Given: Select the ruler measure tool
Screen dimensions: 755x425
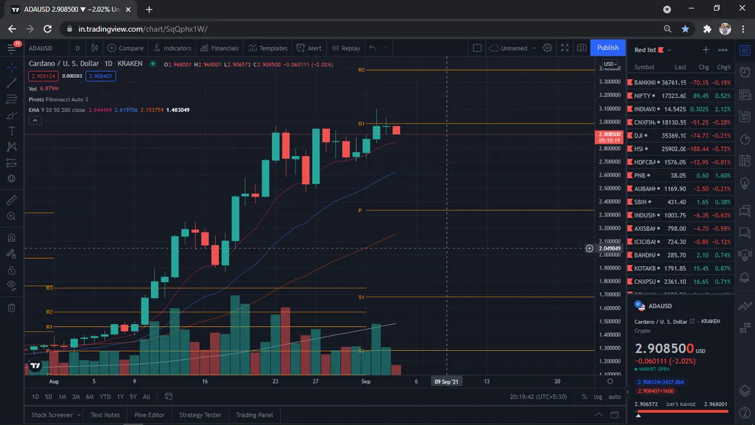Looking at the screenshot, I should click(x=11, y=201).
